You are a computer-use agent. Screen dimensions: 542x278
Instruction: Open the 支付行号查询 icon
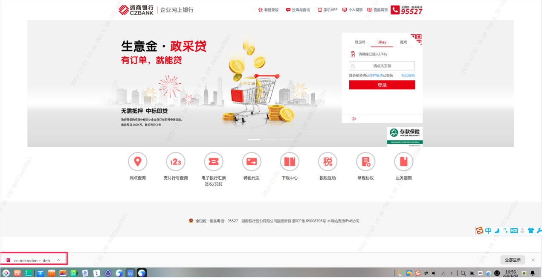(176, 161)
